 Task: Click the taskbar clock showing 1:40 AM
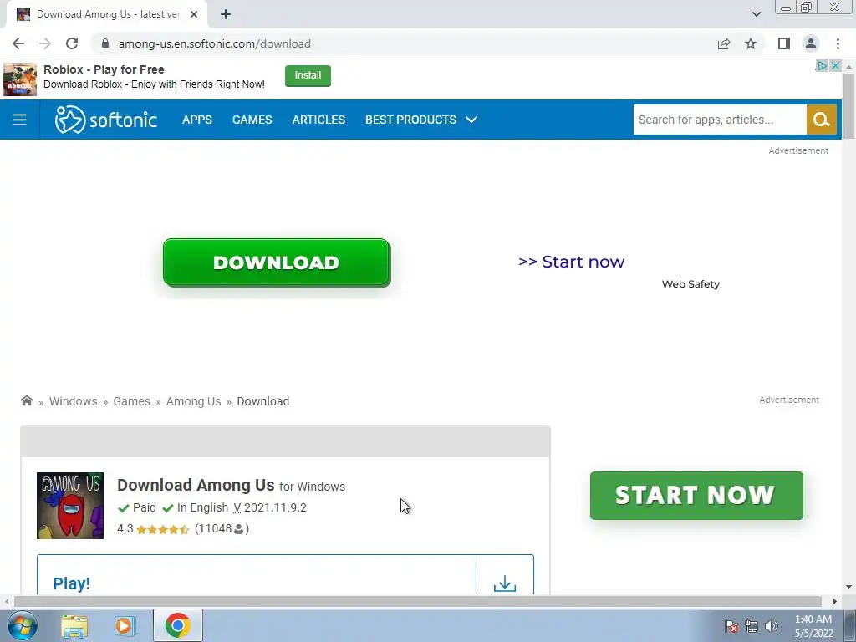(x=813, y=626)
